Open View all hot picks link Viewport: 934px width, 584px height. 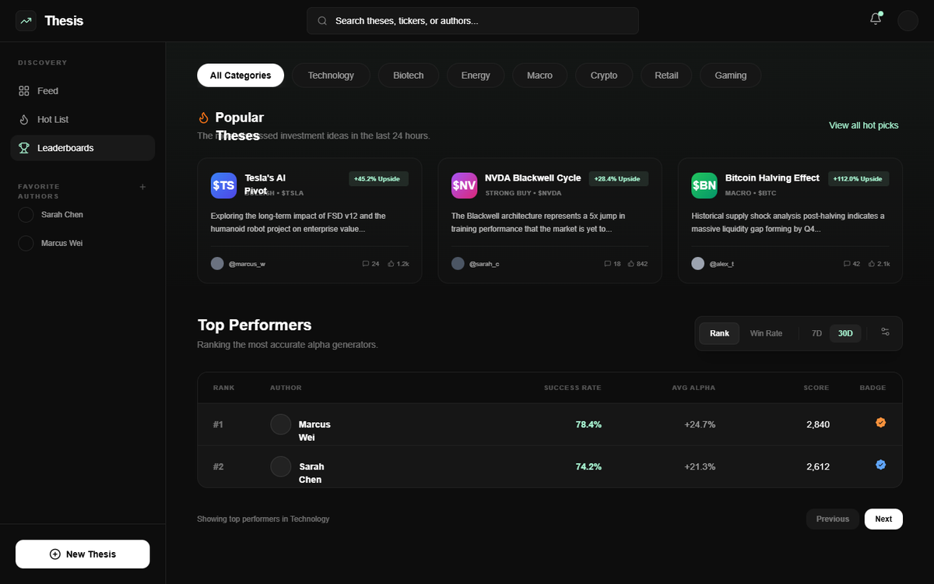pos(864,125)
